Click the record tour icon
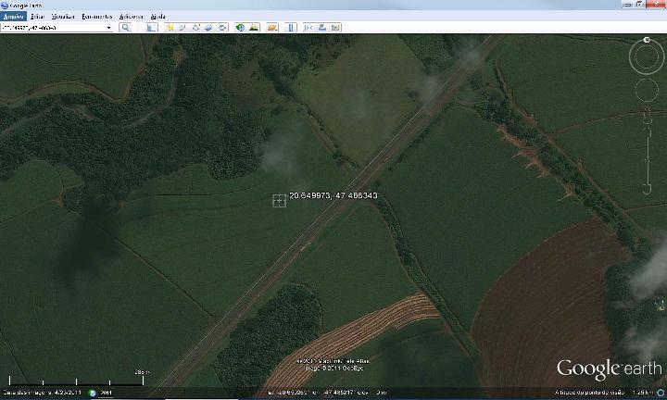Screen dimensions: 667x400 pos(222,28)
